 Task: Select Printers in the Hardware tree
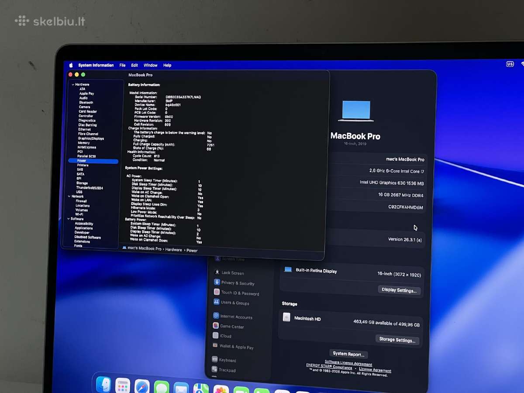(83, 165)
